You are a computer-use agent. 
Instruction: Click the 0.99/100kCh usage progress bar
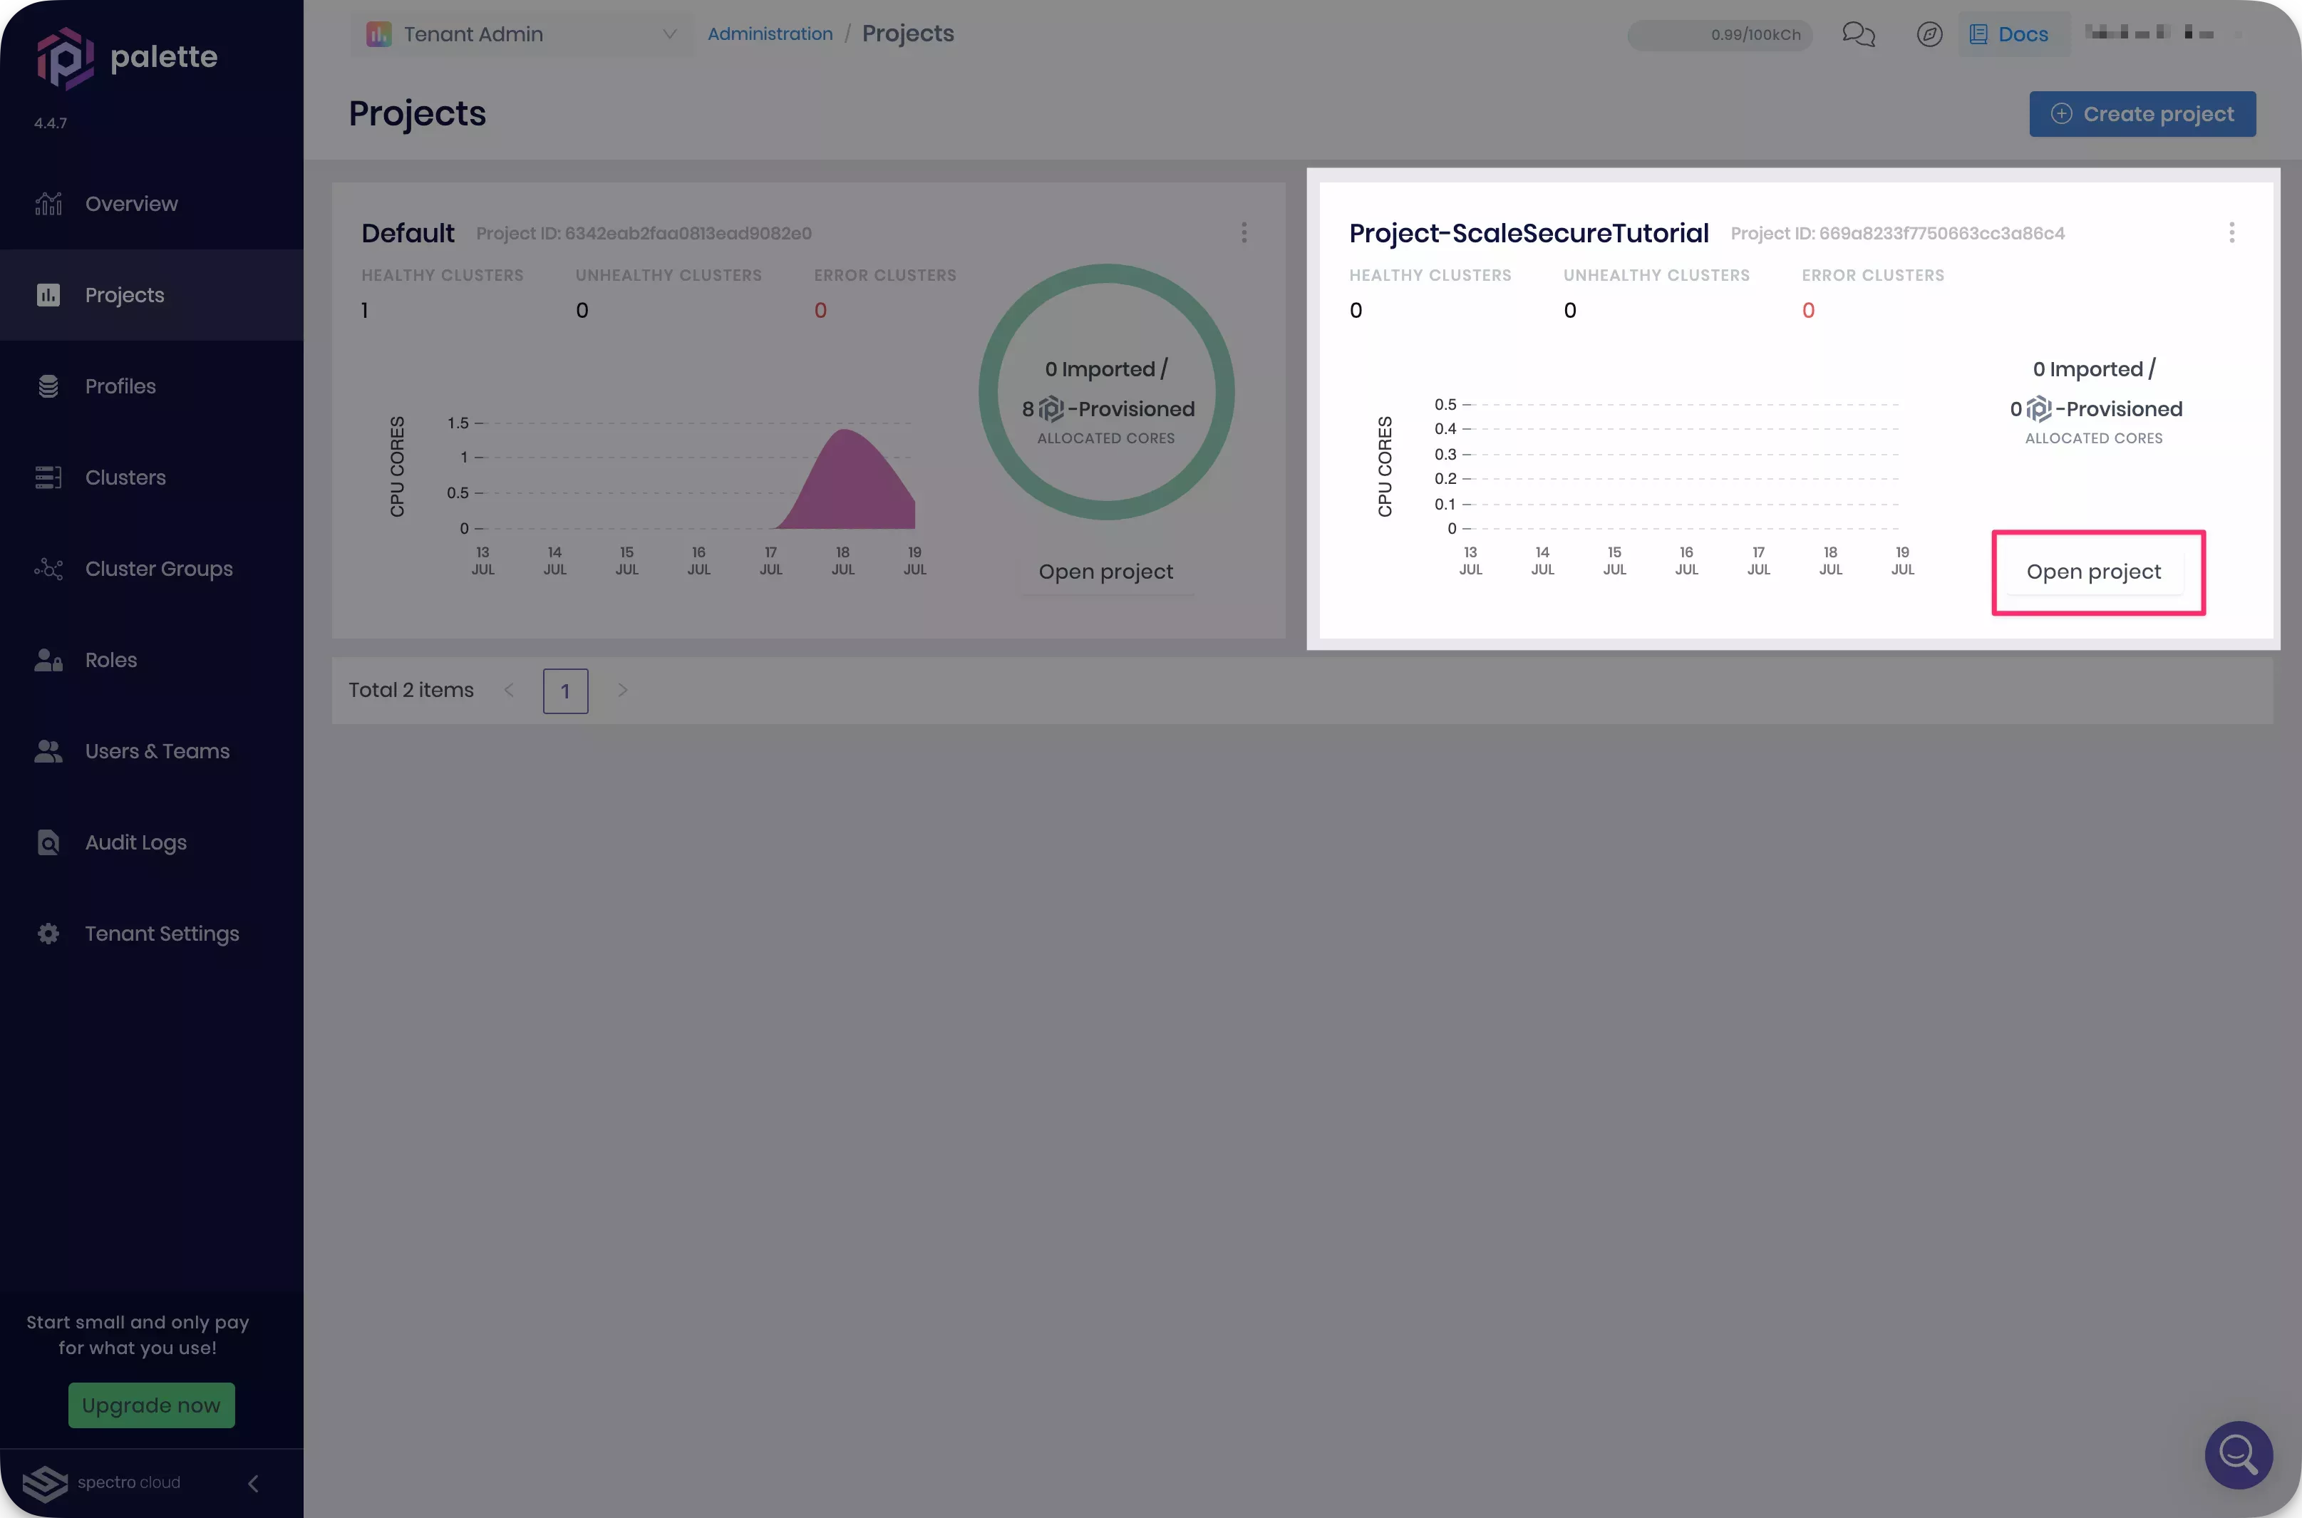click(1719, 35)
